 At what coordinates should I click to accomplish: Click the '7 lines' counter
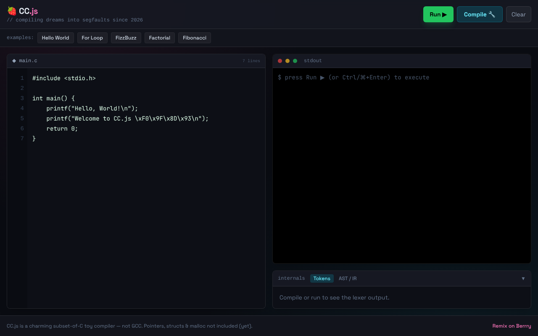click(251, 61)
